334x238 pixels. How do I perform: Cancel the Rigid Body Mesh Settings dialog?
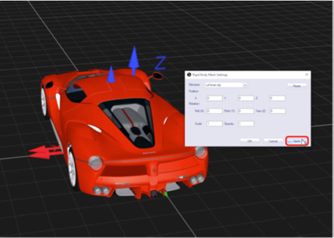coord(273,141)
